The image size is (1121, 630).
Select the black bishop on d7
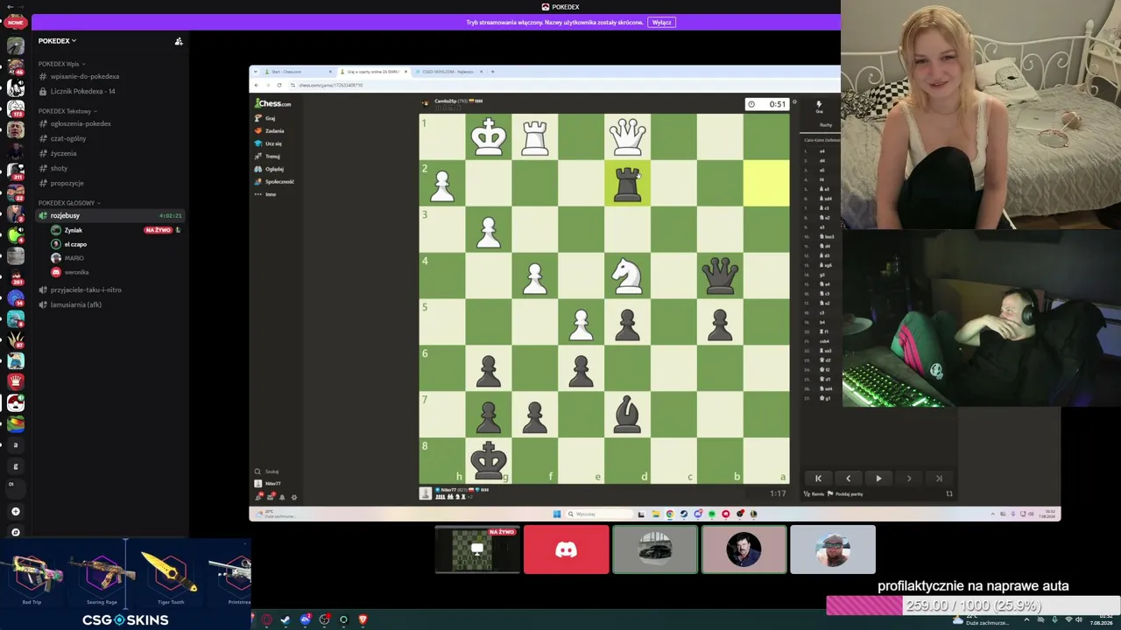pyautogui.click(x=627, y=414)
